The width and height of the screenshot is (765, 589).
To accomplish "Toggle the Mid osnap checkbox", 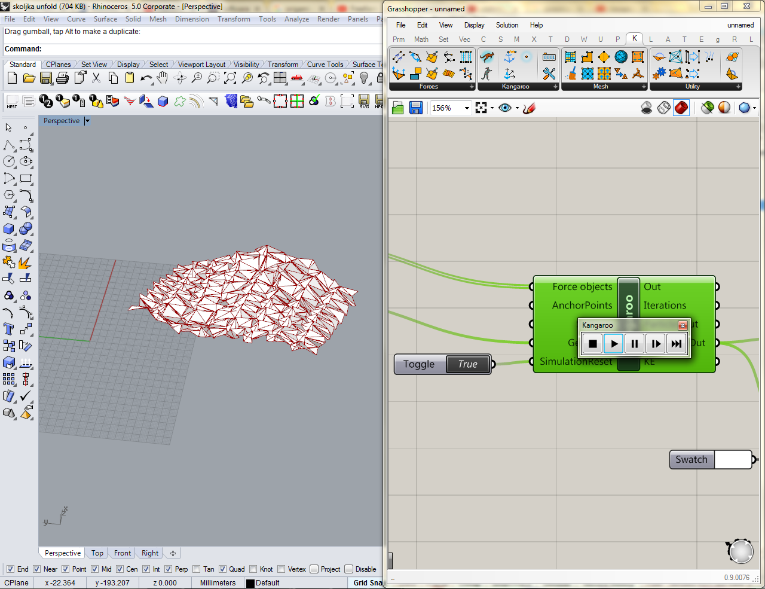I will click(94, 569).
